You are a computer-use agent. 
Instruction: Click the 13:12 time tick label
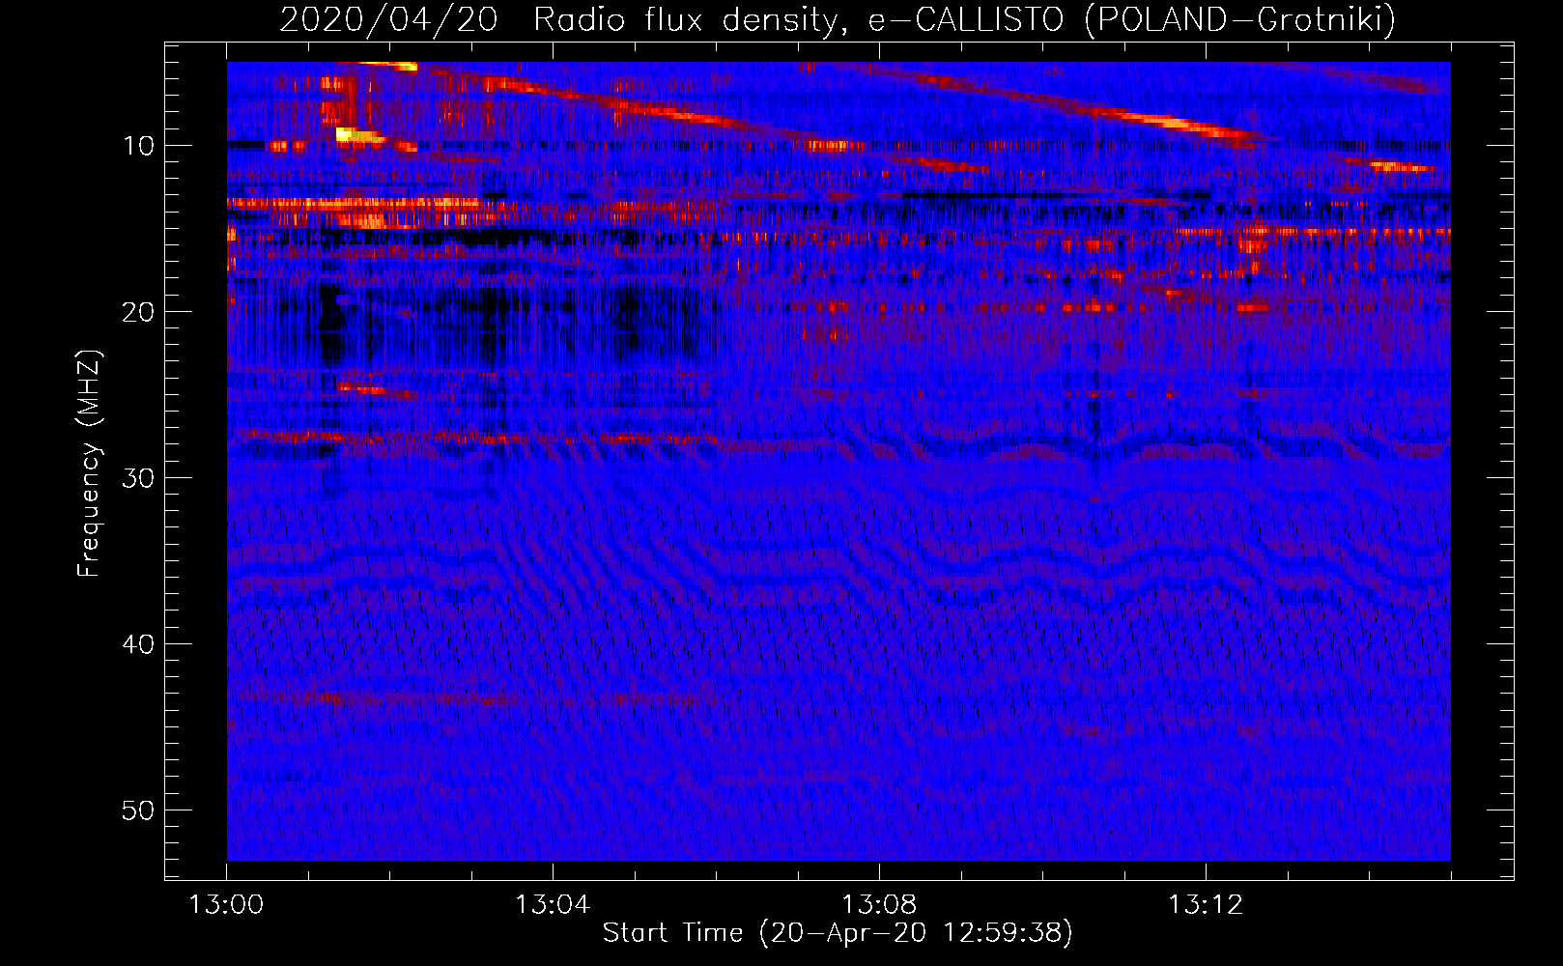(x=1206, y=905)
